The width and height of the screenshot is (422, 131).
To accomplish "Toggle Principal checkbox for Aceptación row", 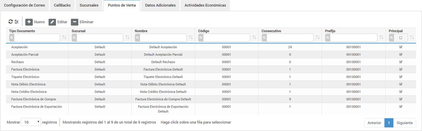I will click(x=401, y=47).
